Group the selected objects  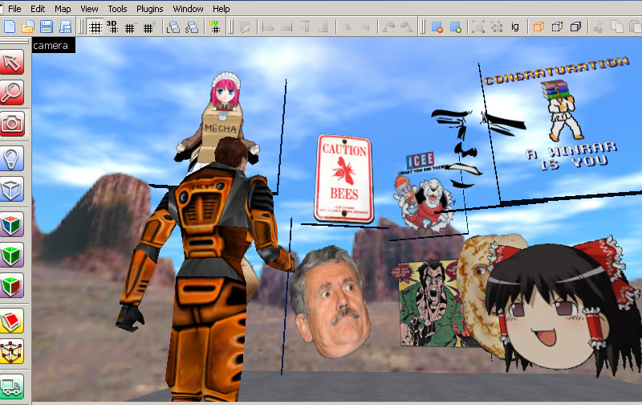477,27
